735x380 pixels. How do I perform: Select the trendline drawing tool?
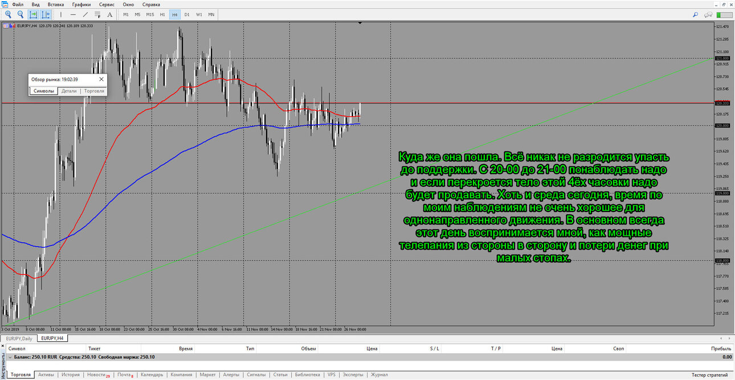85,14
